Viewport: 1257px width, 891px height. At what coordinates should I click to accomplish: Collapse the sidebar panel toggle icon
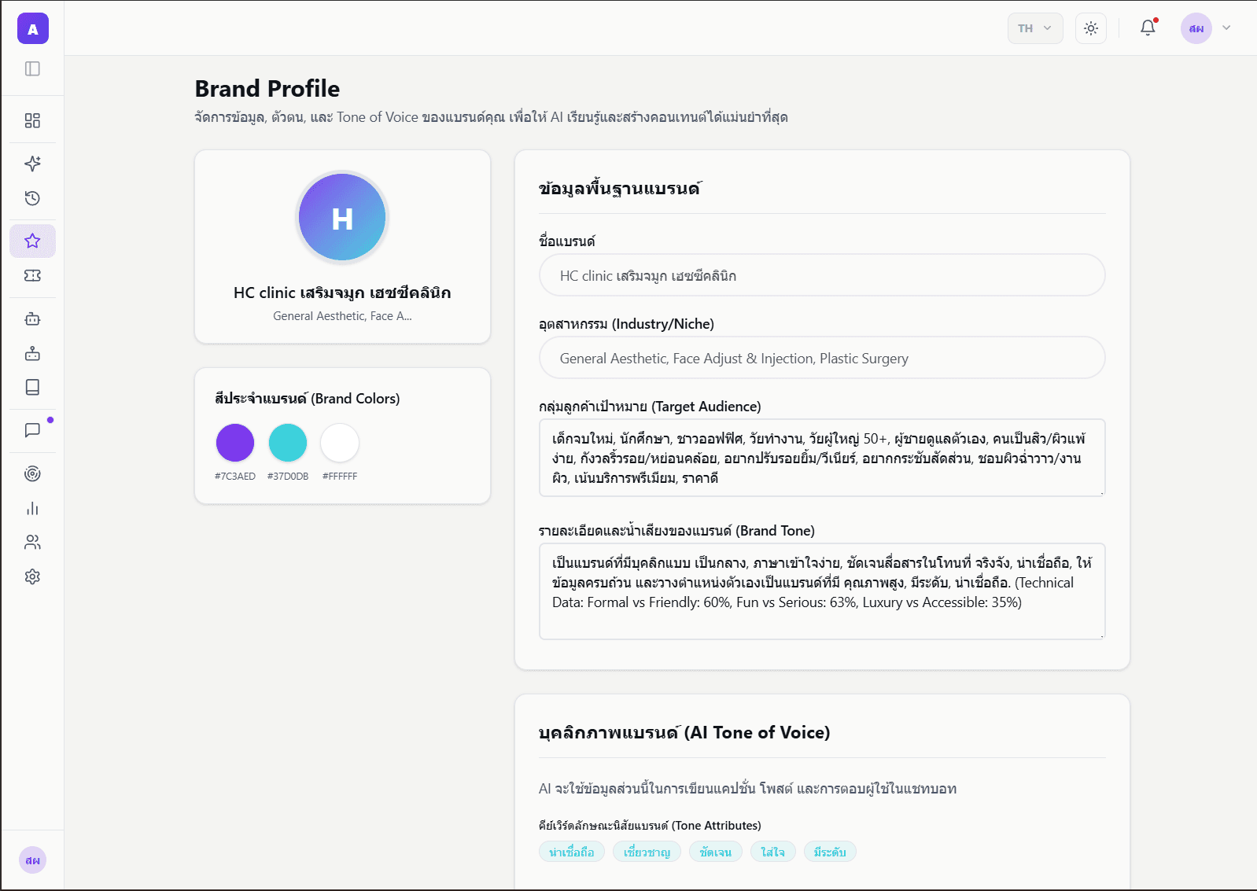click(32, 69)
